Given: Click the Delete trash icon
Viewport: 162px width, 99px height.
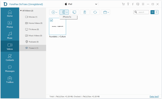Looking at the screenshot, I should pos(85,12).
